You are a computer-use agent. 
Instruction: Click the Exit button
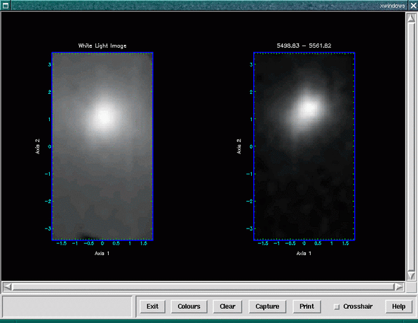[152, 306]
